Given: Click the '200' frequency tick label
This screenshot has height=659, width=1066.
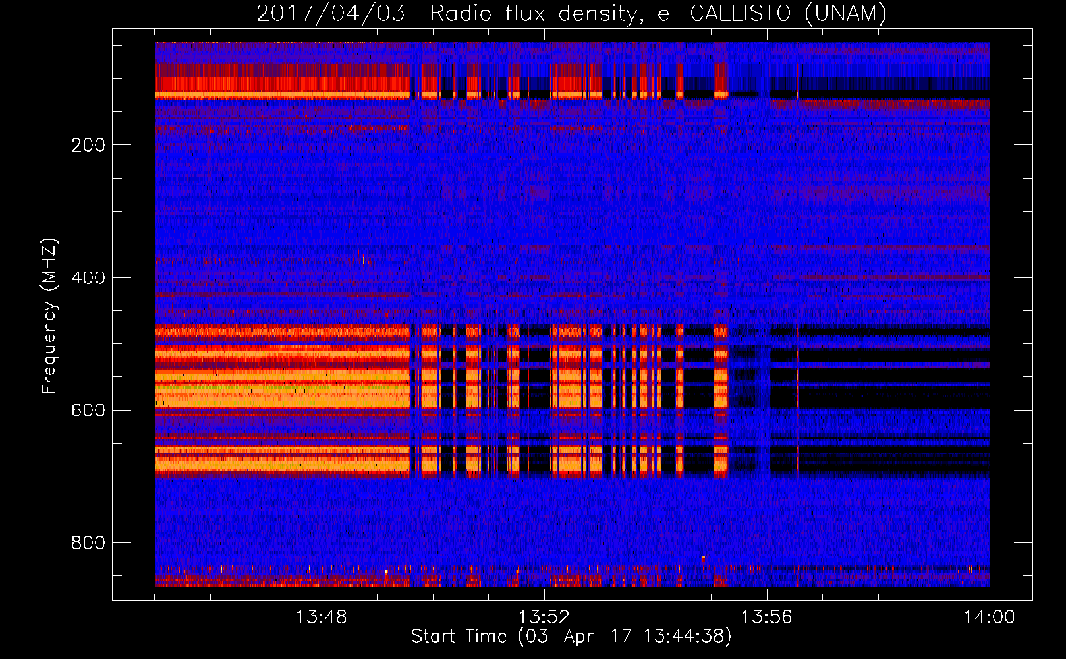Looking at the screenshot, I should coord(88,145).
